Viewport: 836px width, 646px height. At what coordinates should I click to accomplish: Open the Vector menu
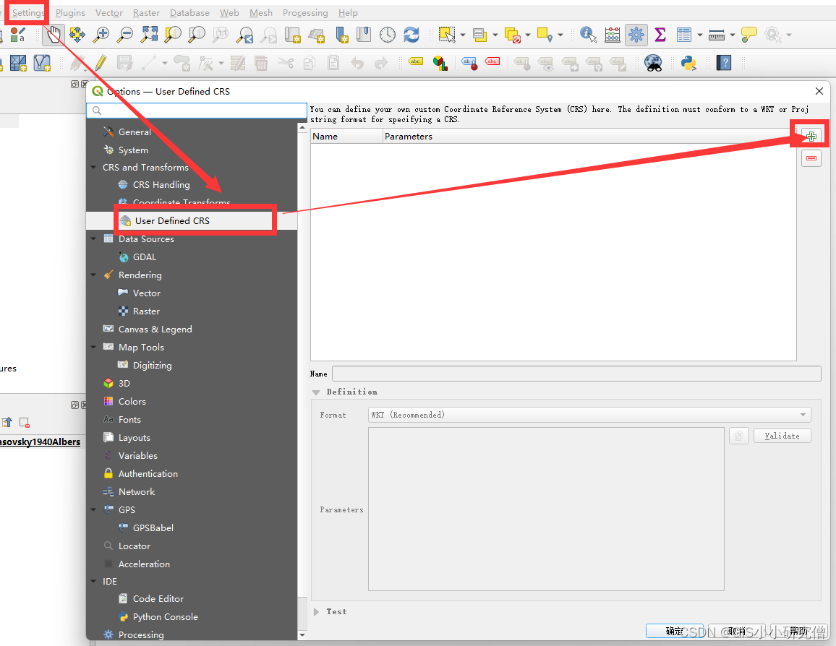point(108,12)
